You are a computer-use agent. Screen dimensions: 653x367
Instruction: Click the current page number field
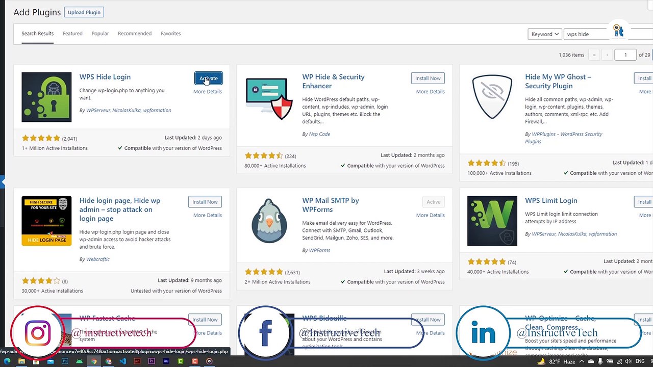point(625,55)
